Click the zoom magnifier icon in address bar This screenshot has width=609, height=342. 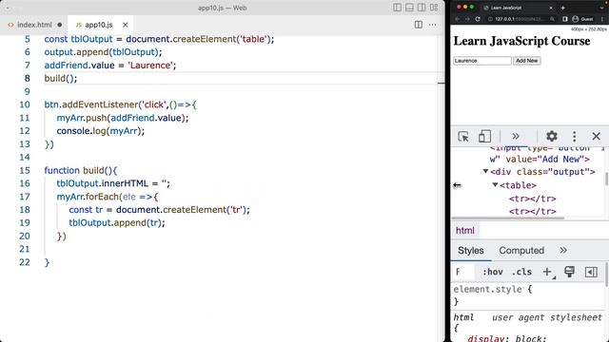[x=552, y=19]
